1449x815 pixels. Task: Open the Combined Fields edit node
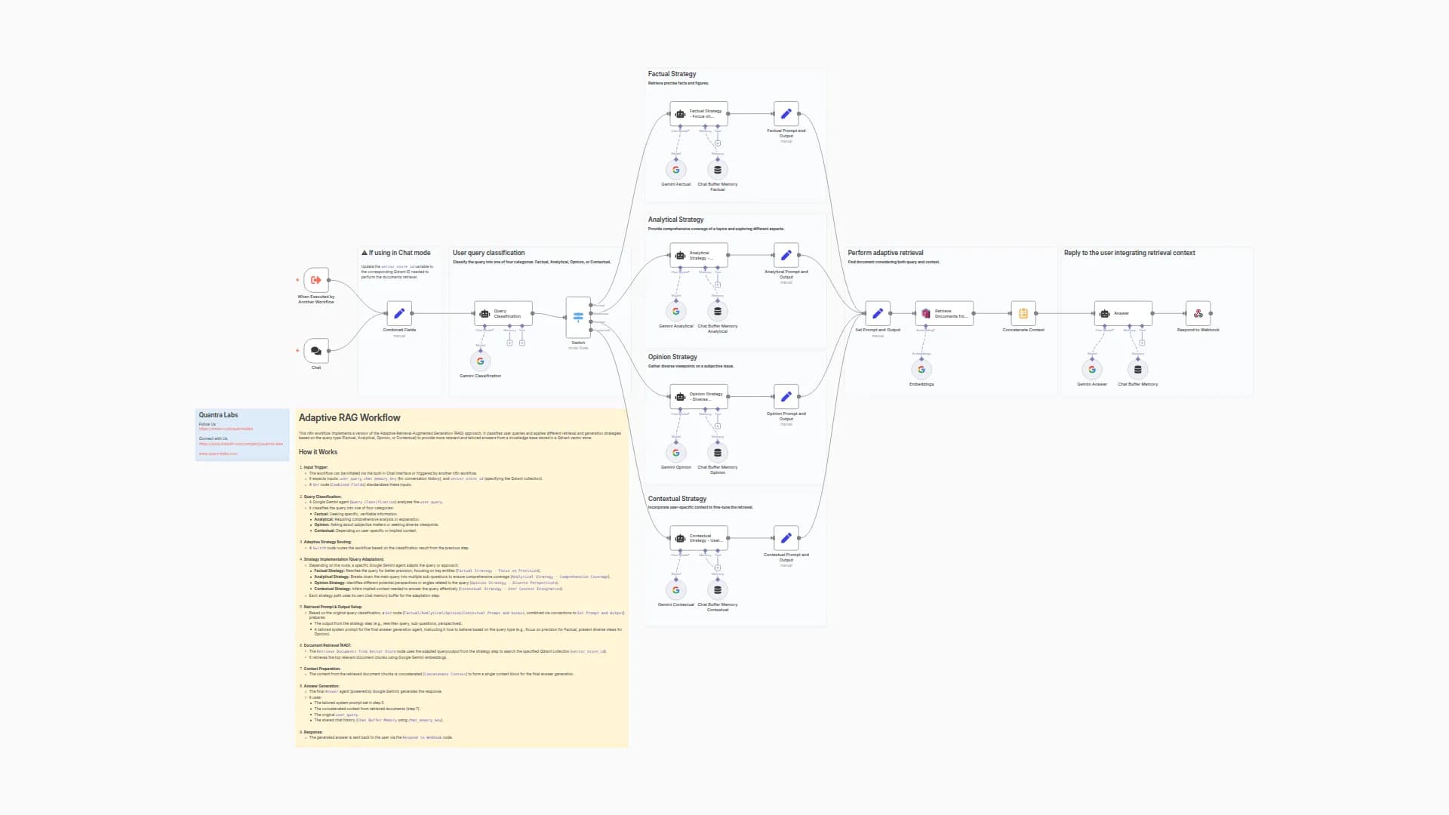click(399, 313)
